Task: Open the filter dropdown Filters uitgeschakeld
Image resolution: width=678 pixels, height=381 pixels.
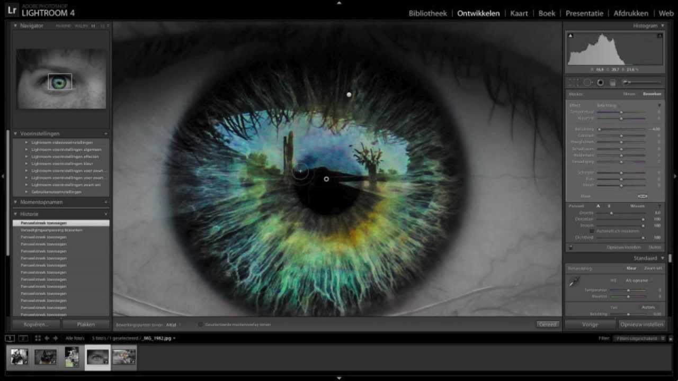Action: pyautogui.click(x=639, y=338)
